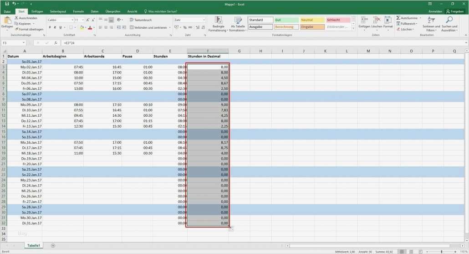Click the increase indent icon
Screen dimensions: 469x254
124,27
